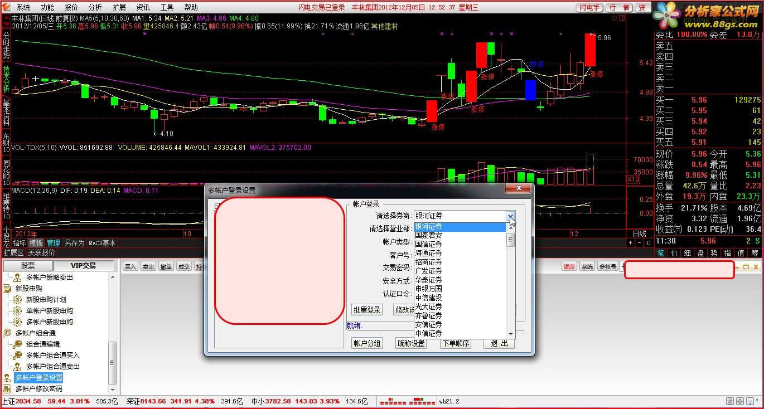764x409 pixels.
Task: Click the tree panel scrollbar down arrow
Action: (113, 391)
